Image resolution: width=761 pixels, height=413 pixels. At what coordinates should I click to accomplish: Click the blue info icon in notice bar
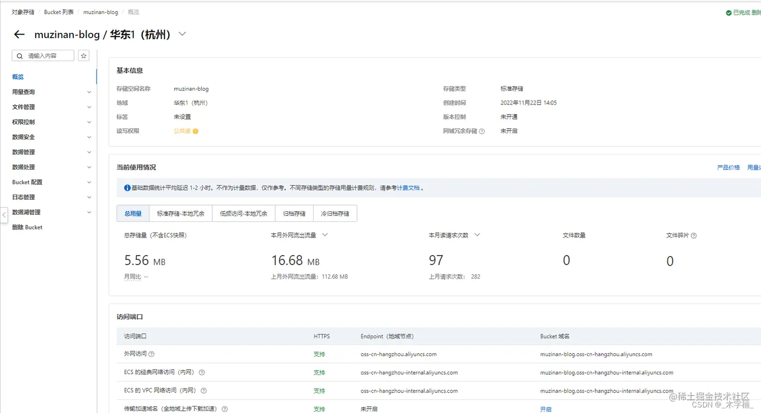[x=127, y=188]
